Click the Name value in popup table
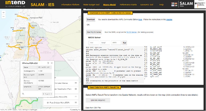Viewport: 206px width, 111px height. coord(44,67)
